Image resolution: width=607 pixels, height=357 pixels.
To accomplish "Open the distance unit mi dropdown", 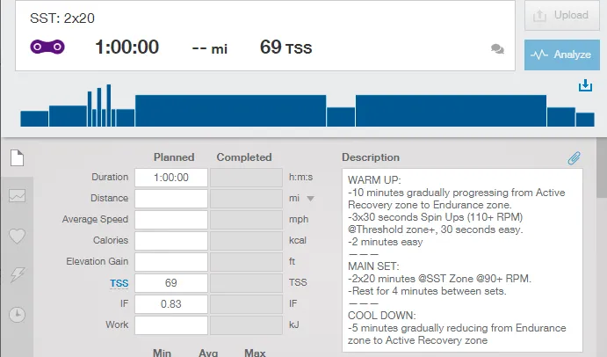I will pos(310,199).
